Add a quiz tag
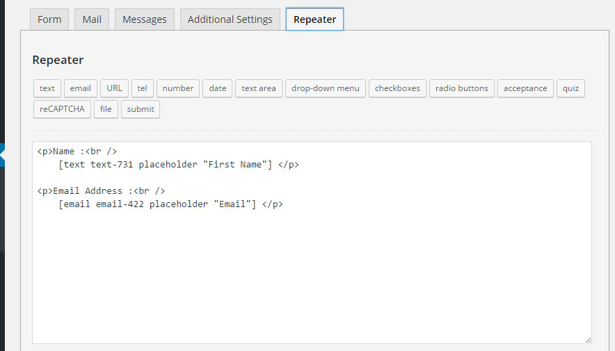Viewport: 615px width, 351px height. pyautogui.click(x=570, y=88)
